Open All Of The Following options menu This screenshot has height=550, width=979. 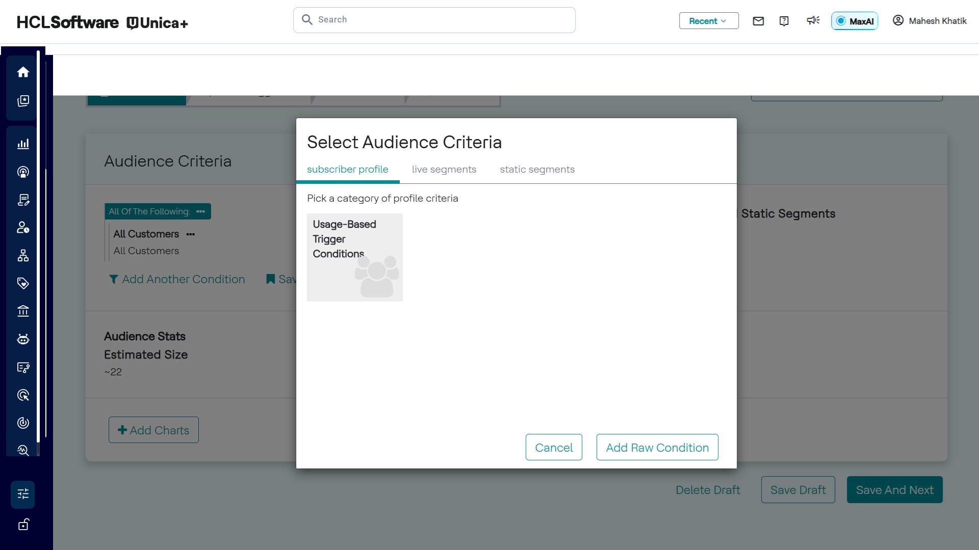(201, 211)
